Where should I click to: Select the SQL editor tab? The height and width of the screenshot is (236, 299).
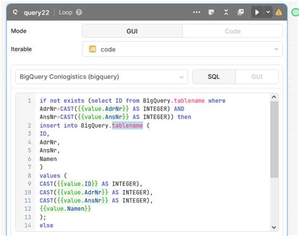(x=214, y=77)
